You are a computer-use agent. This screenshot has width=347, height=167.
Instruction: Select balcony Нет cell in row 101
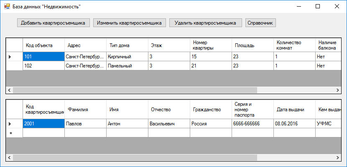coord(328,57)
